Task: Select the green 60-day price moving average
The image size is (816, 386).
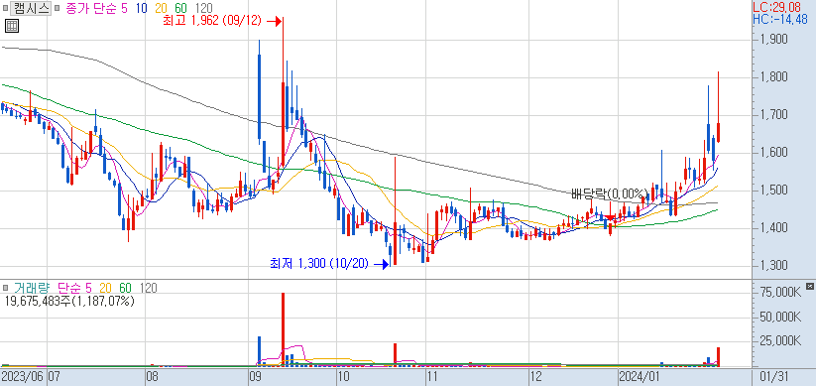Action: [180, 8]
